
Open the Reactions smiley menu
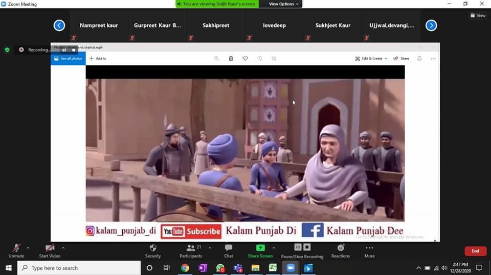click(341, 251)
